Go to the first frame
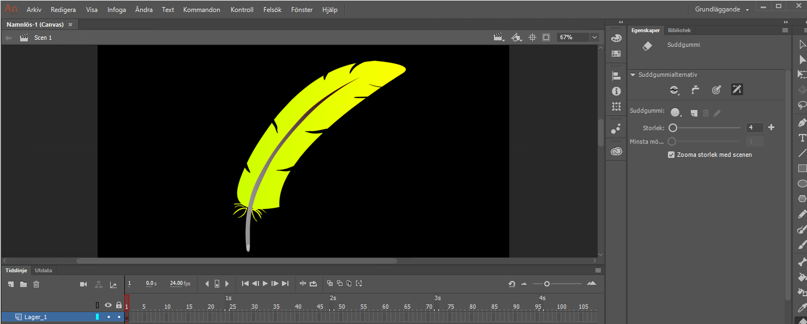This screenshot has width=807, height=324. [x=245, y=284]
